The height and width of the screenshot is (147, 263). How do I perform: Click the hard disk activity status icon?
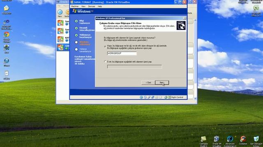tap(141, 97)
